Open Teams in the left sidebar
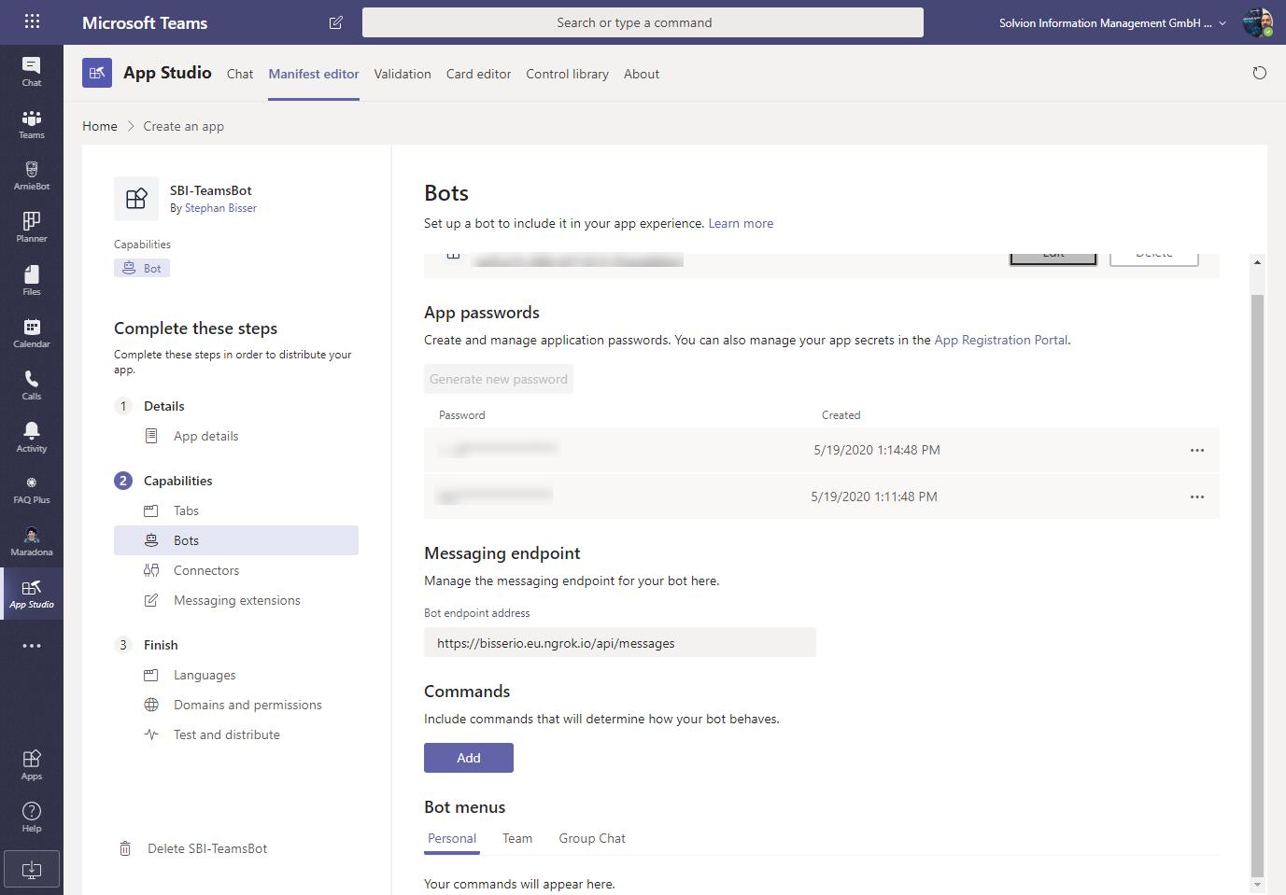The height and width of the screenshot is (895, 1286). [32, 123]
